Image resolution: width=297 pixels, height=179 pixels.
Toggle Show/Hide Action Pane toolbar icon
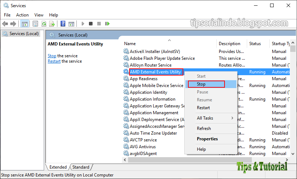pos(71,24)
